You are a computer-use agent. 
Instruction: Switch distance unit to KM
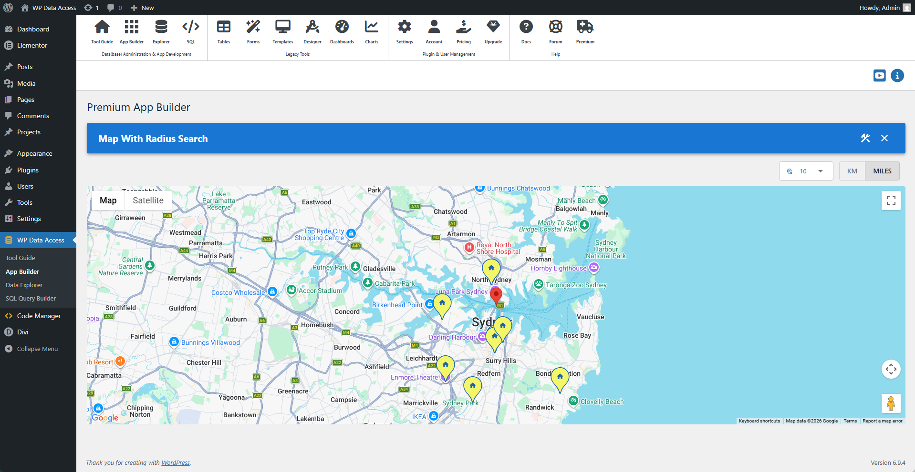point(852,171)
